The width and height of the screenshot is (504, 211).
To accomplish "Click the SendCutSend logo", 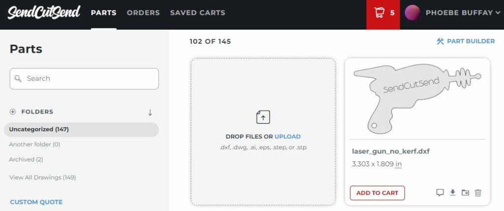I will (44, 13).
